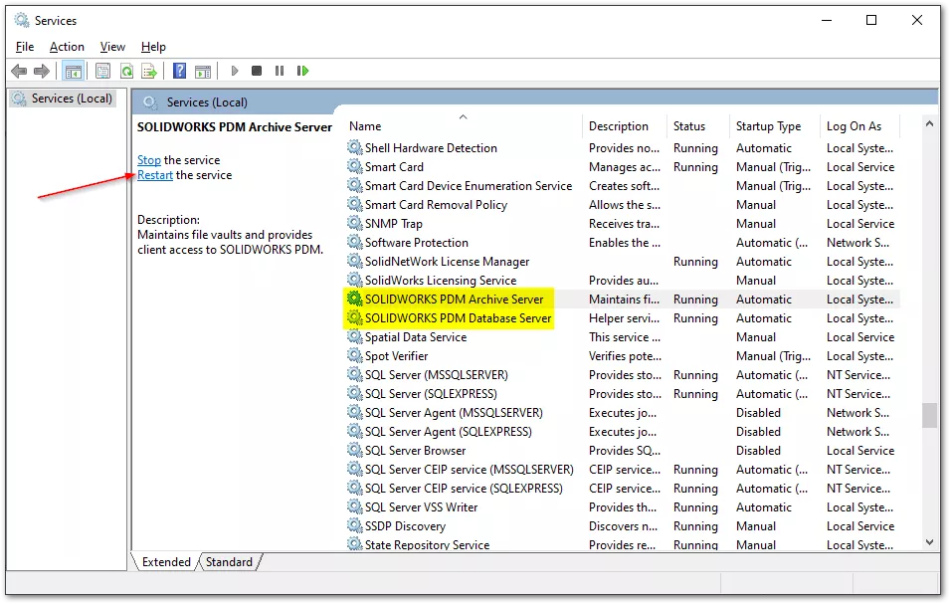Click the gear icon beside SQL Server VSS Writer

tap(354, 506)
